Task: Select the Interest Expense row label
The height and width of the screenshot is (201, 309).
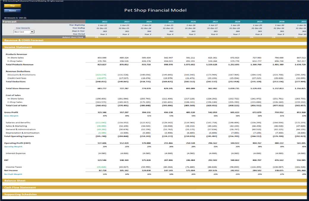Action: pos(15,153)
